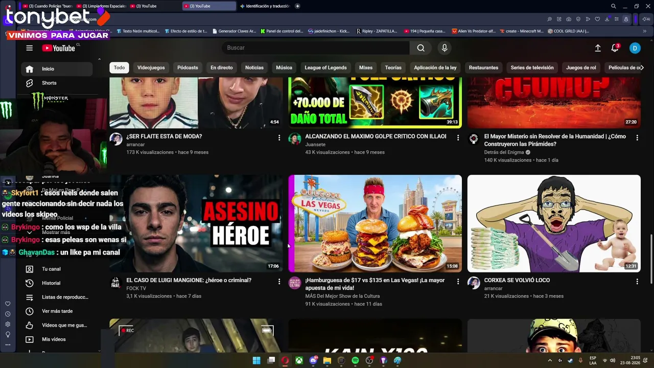Open the browser tab search icon
The height and width of the screenshot is (368, 654).
click(x=614, y=6)
